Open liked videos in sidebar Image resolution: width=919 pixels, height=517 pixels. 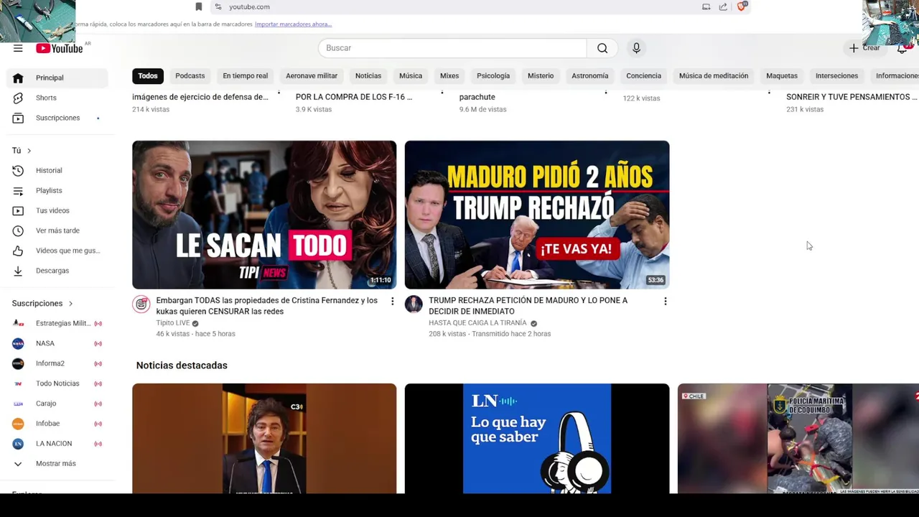[x=57, y=251]
